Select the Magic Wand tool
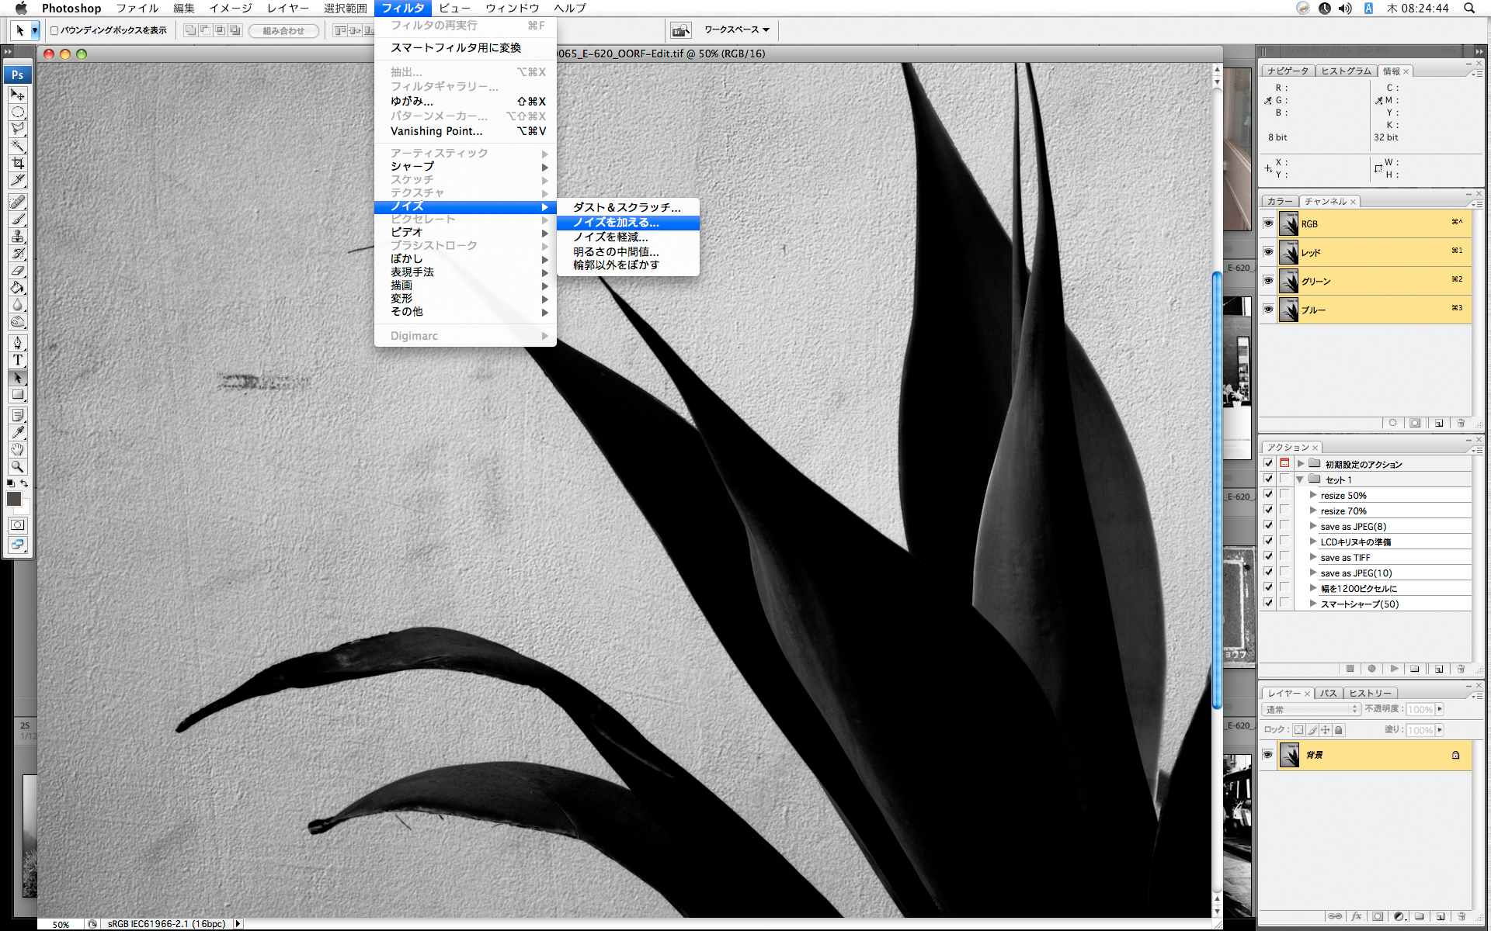Viewport: 1491px width, 931px height. click(x=18, y=146)
